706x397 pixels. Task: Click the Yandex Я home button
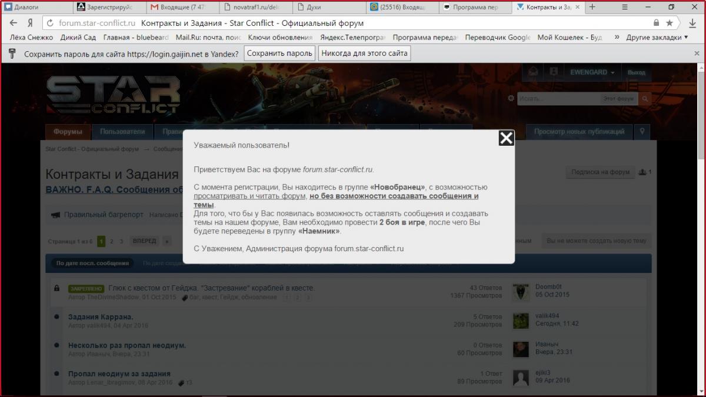pos(29,23)
